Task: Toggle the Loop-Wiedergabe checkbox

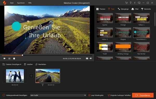Action: click(89, 95)
